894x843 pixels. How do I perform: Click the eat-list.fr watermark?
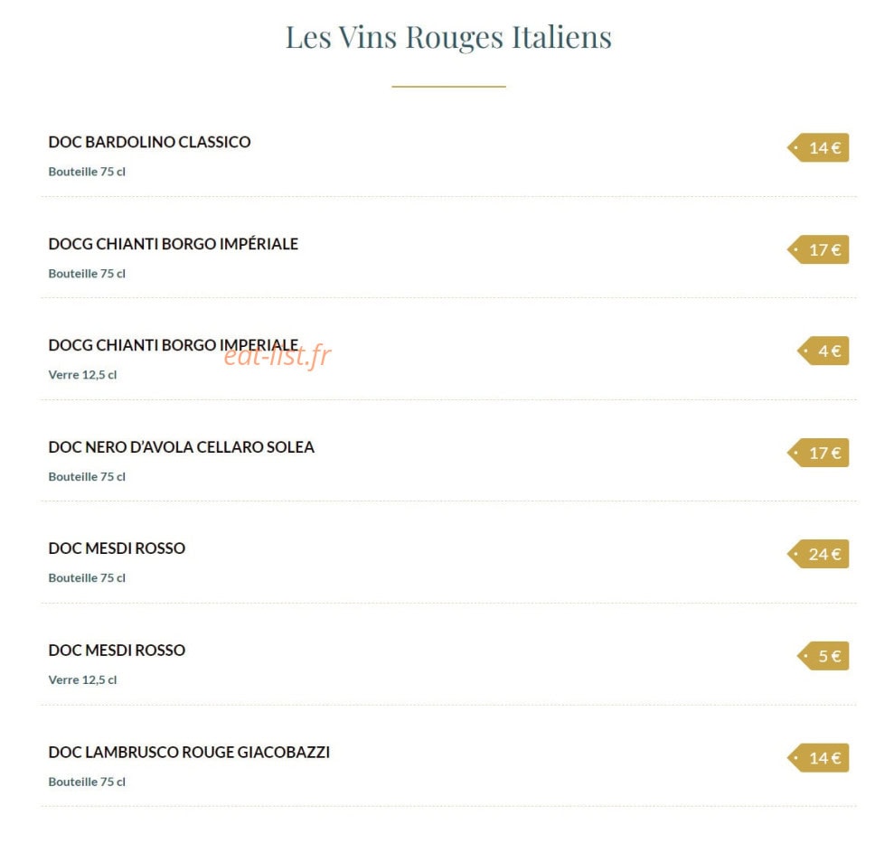point(278,356)
